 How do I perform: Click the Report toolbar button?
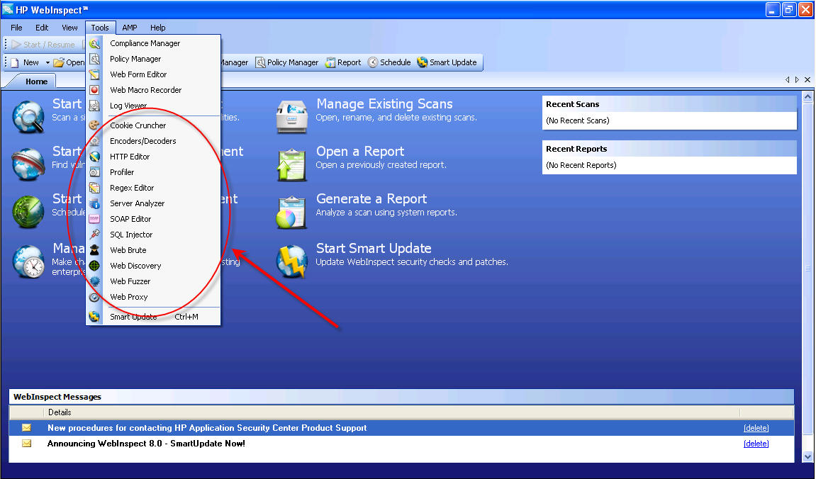pyautogui.click(x=343, y=62)
